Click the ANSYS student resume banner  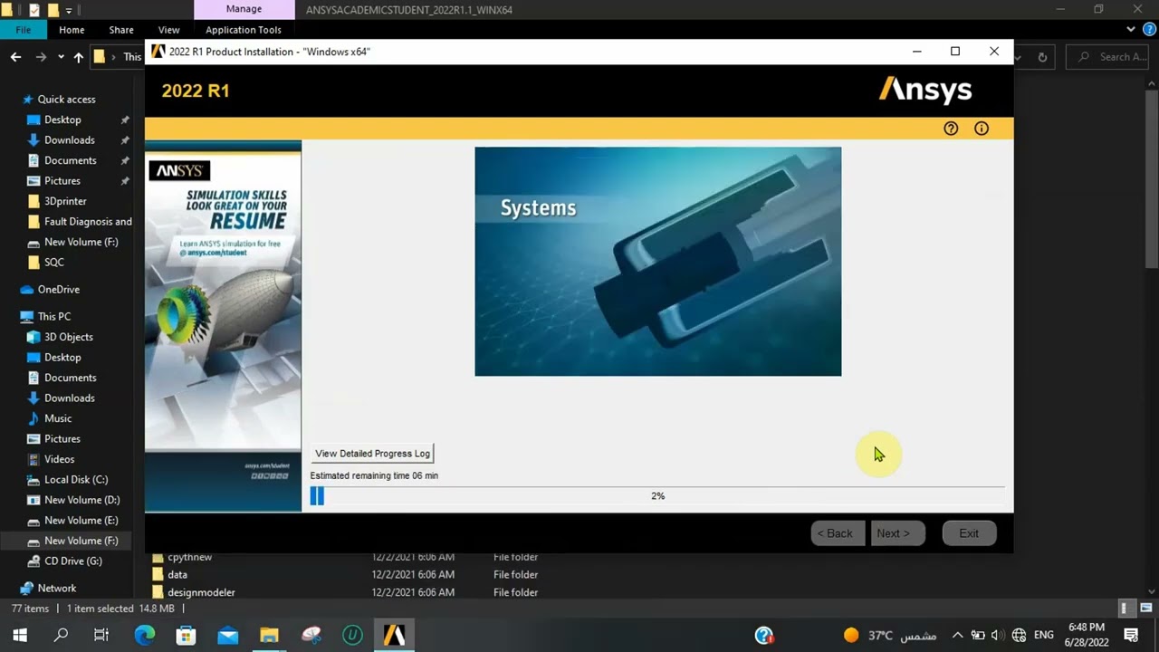[x=223, y=328]
